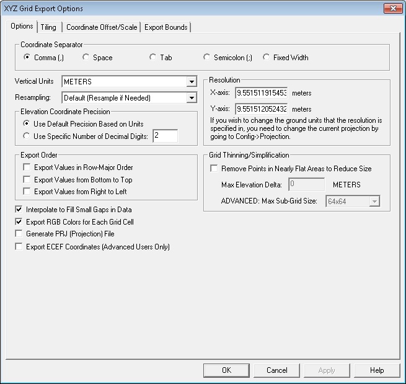
Task: Open the Coordinate Offset/Scale tab
Action: 102,27
